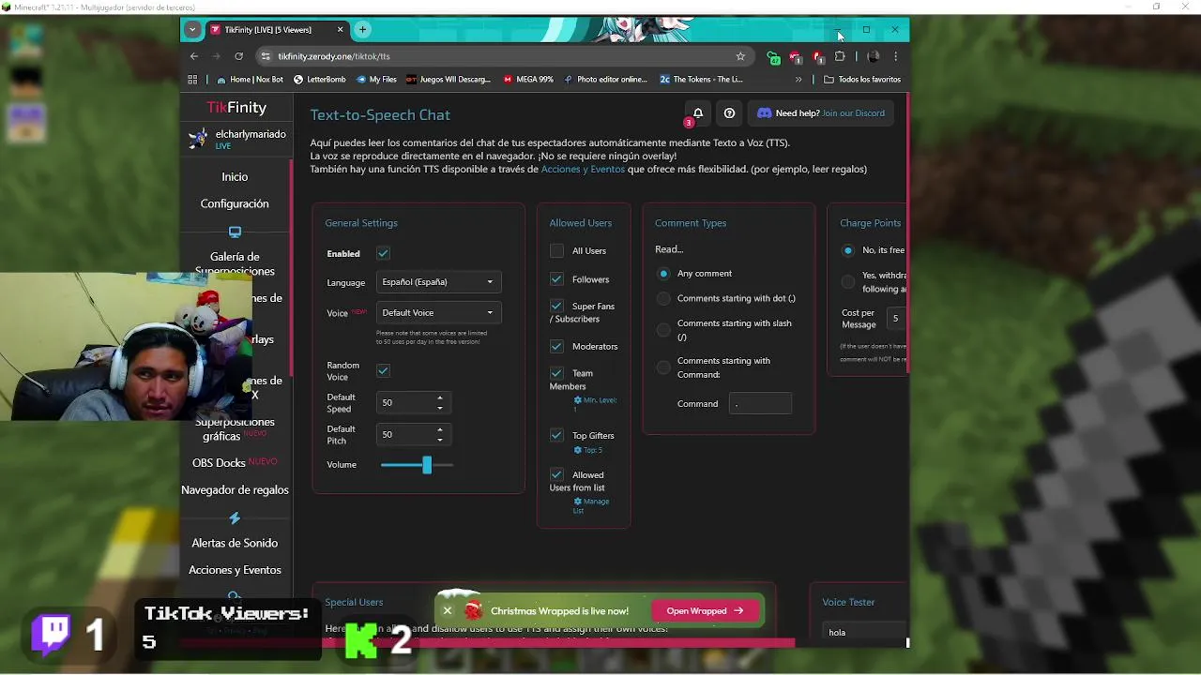Open the Home | Nox Bot bookmark
Screen dimensions: 1201x675
[250, 80]
